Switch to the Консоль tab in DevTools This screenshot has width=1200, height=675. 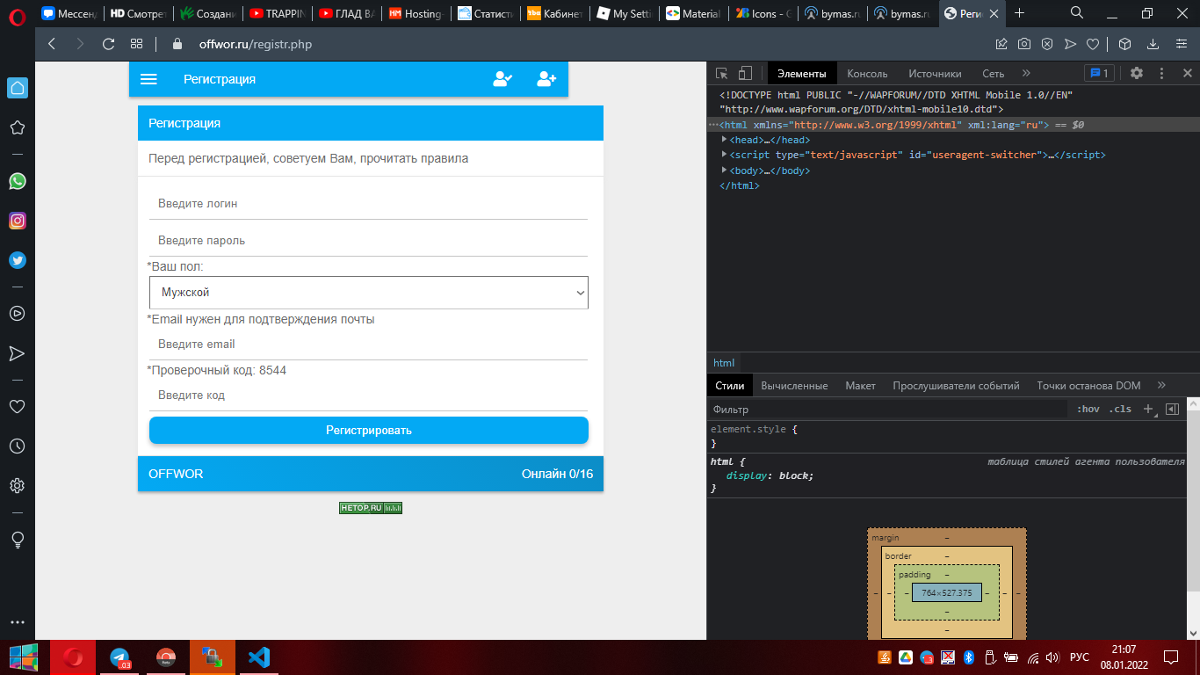click(867, 74)
